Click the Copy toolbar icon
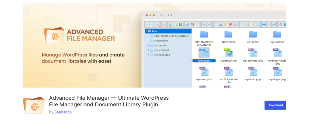The width and height of the screenshot is (309, 121). click(x=216, y=25)
